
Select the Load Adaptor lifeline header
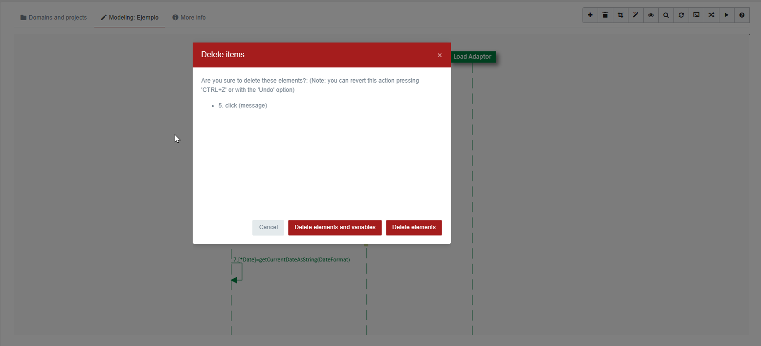[472, 57]
